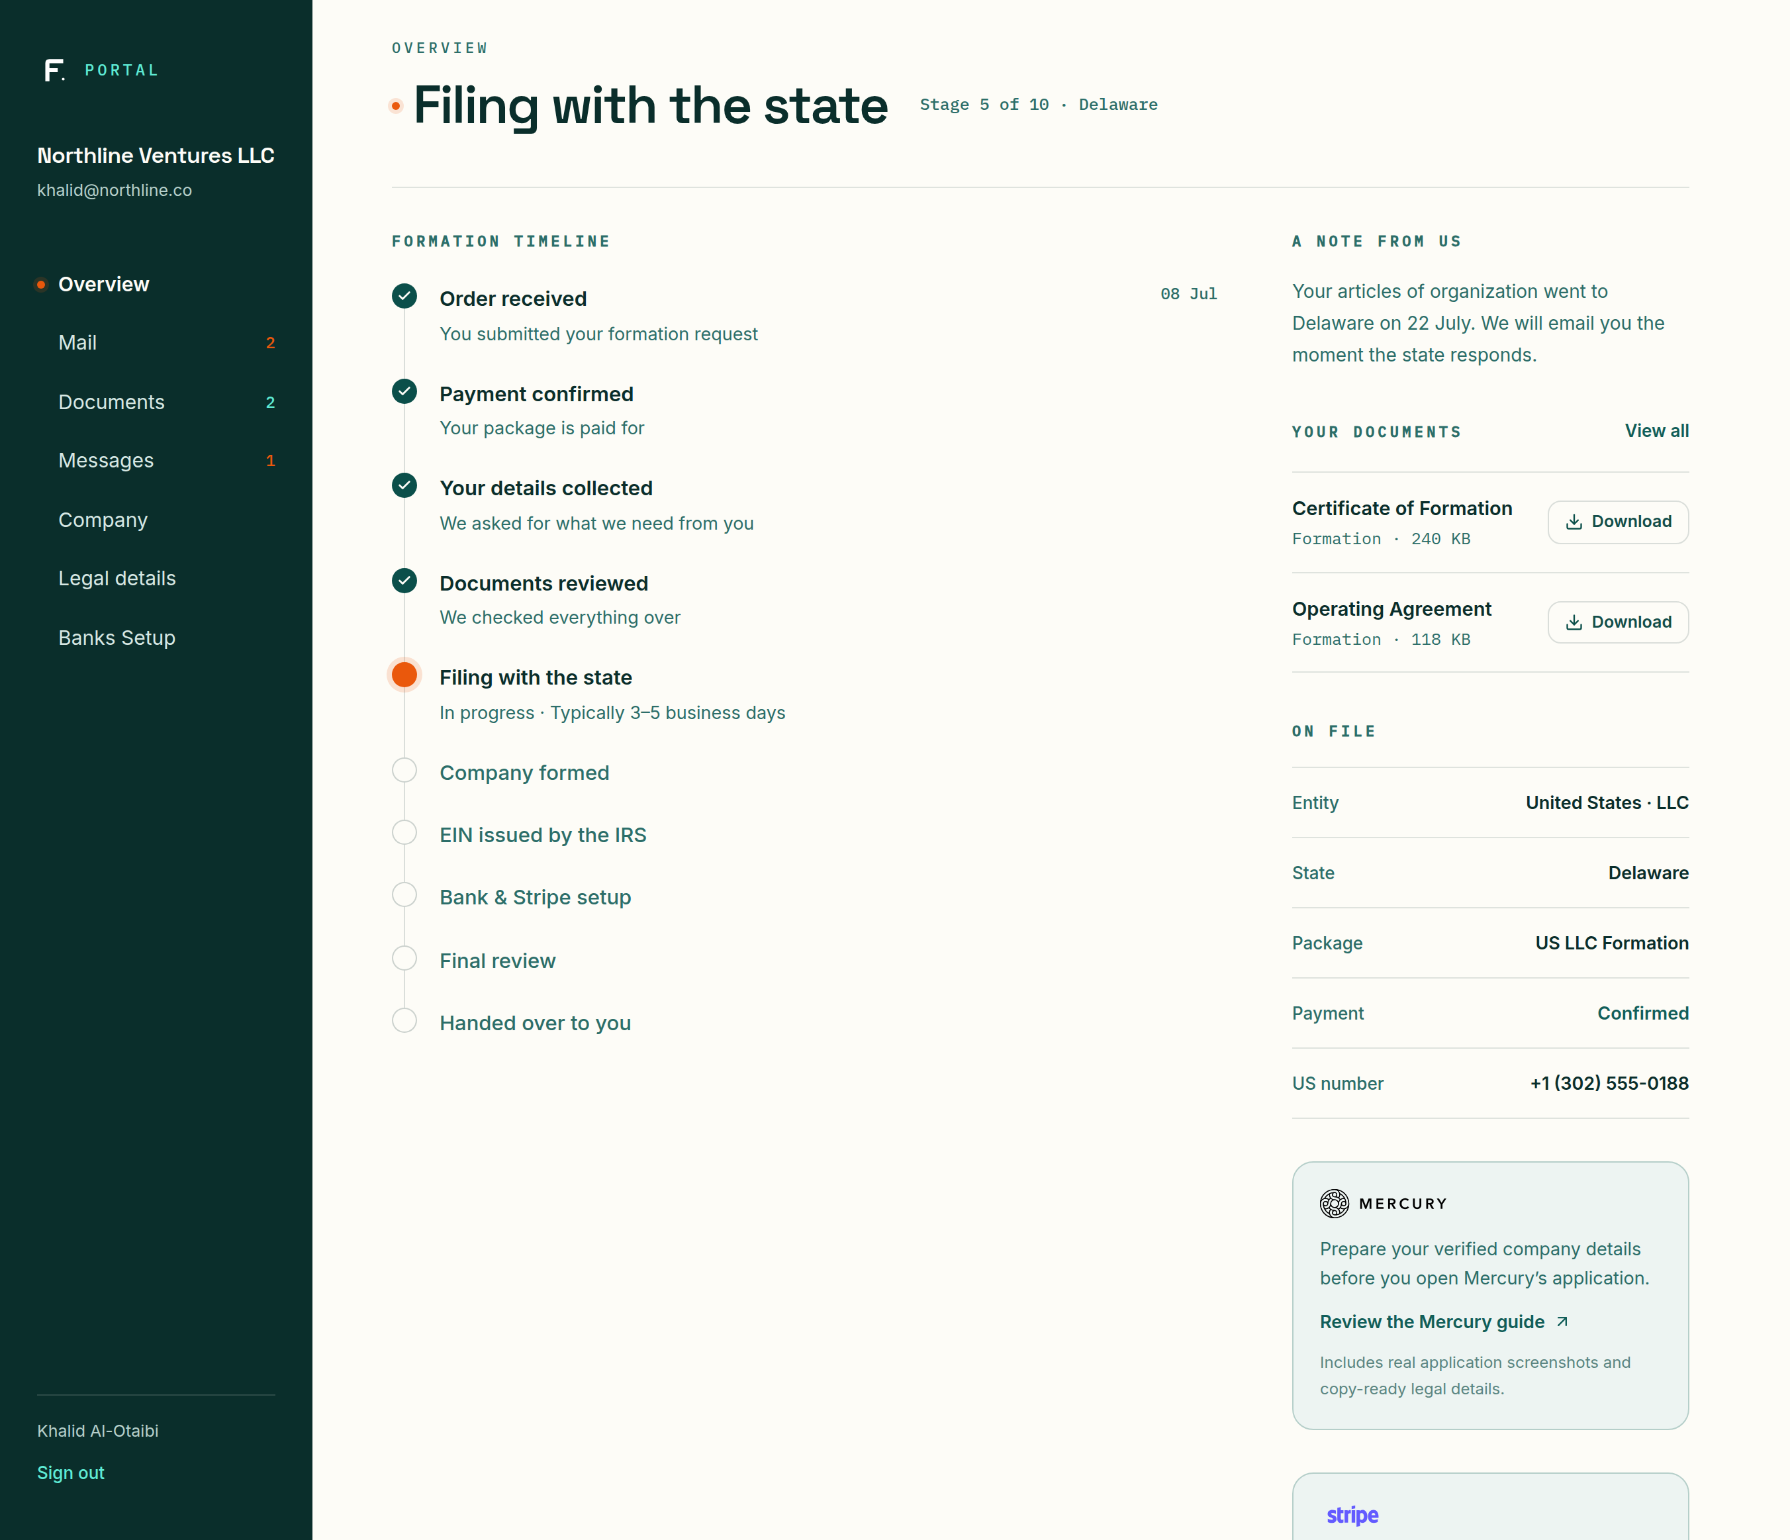1790x1540 pixels.
Task: Click the empty circle for Handed over to you
Action: [x=404, y=1021]
